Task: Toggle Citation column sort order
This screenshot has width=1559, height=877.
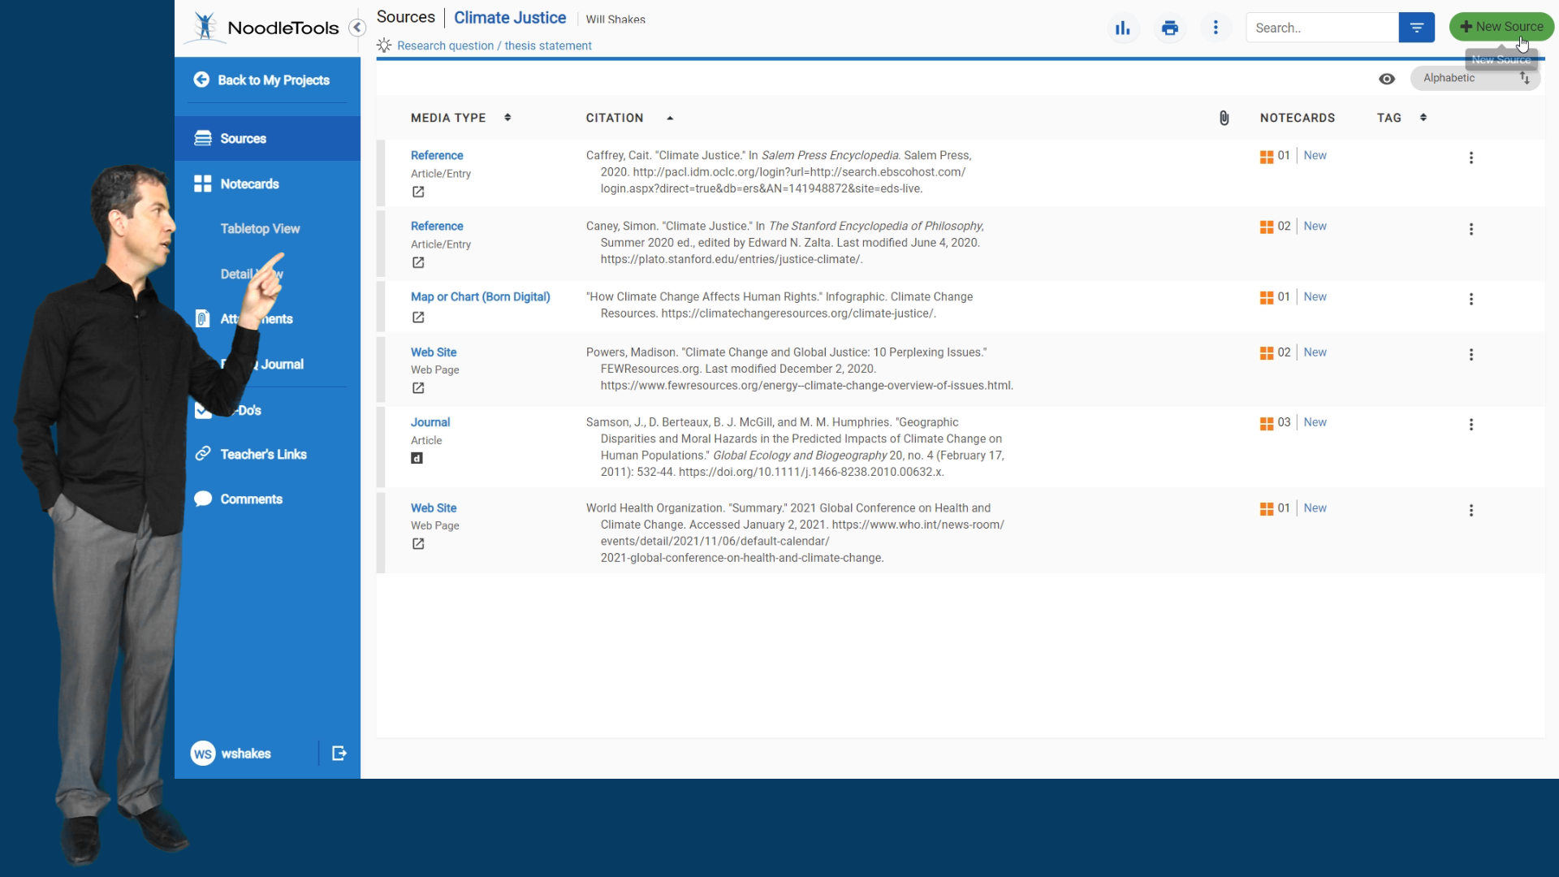Action: point(669,118)
